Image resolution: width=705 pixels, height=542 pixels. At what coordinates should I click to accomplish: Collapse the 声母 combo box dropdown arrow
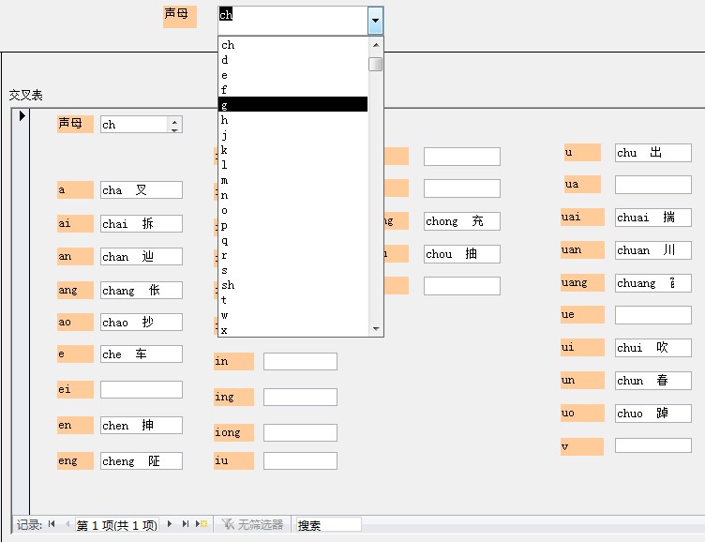coord(375,20)
